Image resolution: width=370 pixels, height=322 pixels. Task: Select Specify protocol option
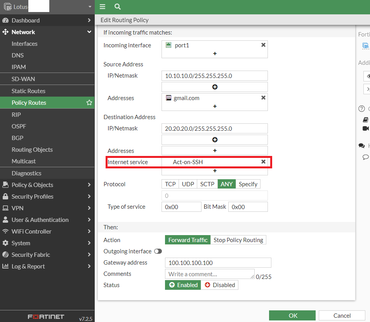(248, 184)
